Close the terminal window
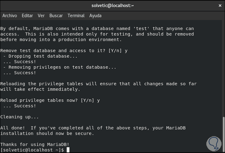The width and height of the screenshot is (225, 153). coord(219,5)
